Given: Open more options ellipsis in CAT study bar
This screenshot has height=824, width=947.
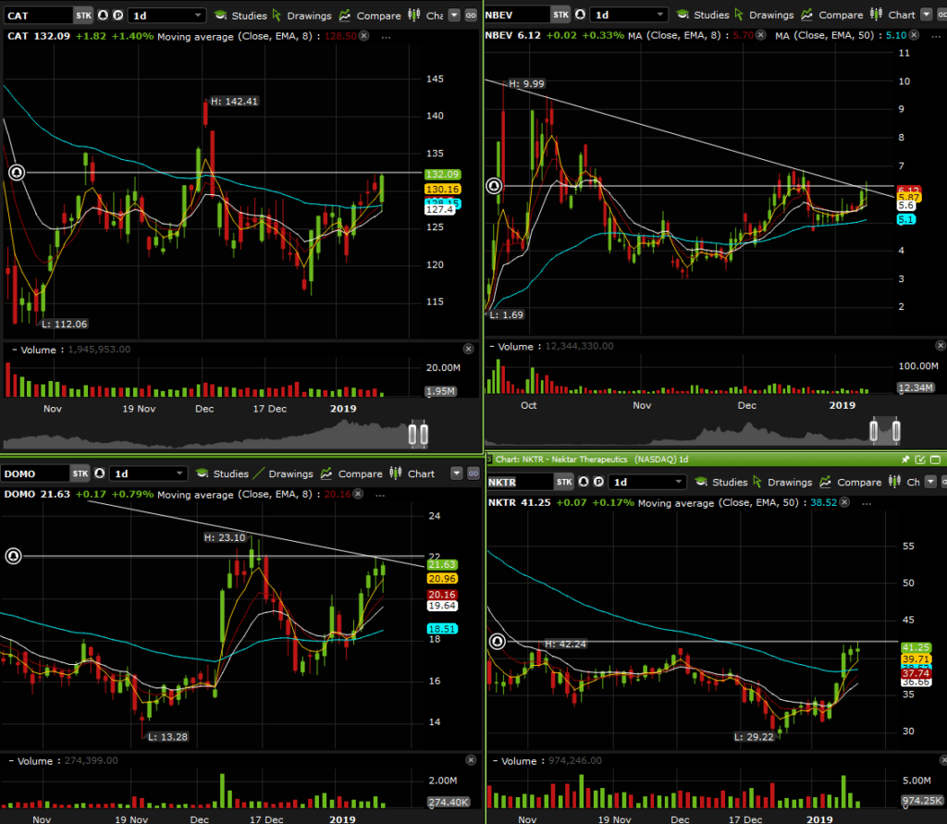Looking at the screenshot, I should pos(386,37).
